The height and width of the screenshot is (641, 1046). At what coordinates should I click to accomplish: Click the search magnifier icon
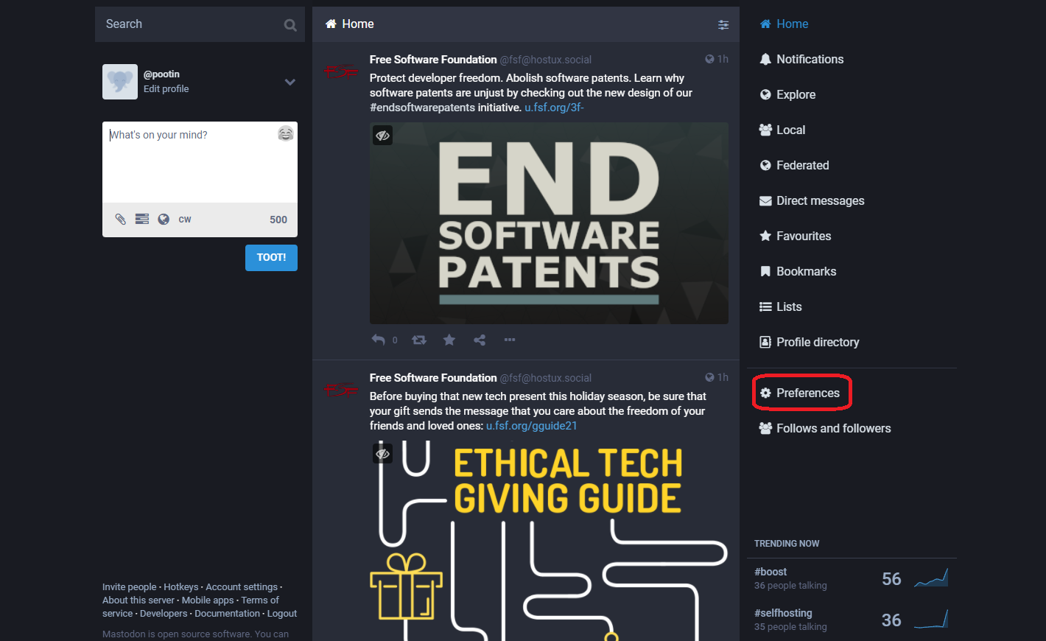[290, 25]
